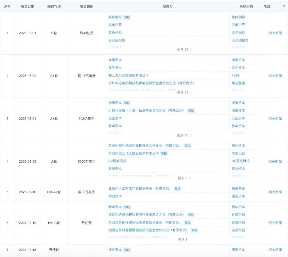Expand '更多 2' investors in A轮 row

coord(184,178)
